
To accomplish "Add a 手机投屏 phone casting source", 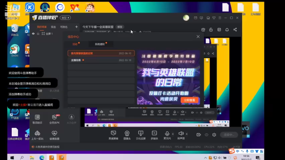I will click(x=141, y=135).
